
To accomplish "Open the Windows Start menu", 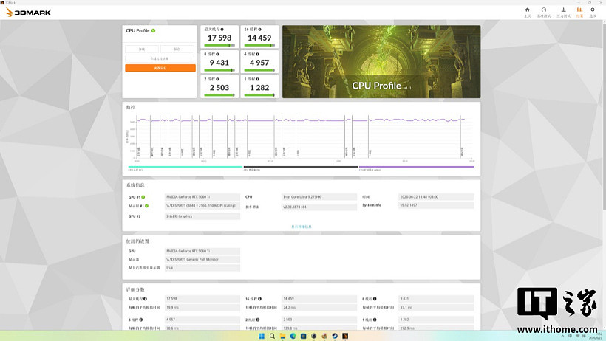I will click(262, 336).
